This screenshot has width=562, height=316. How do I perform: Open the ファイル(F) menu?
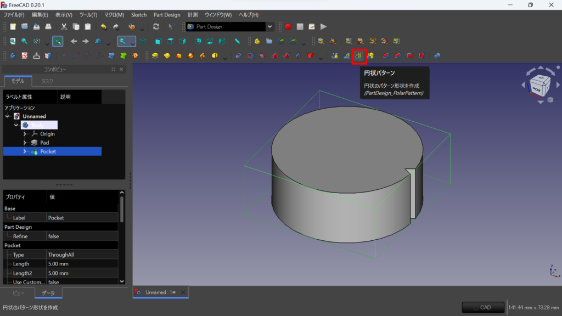coord(14,15)
